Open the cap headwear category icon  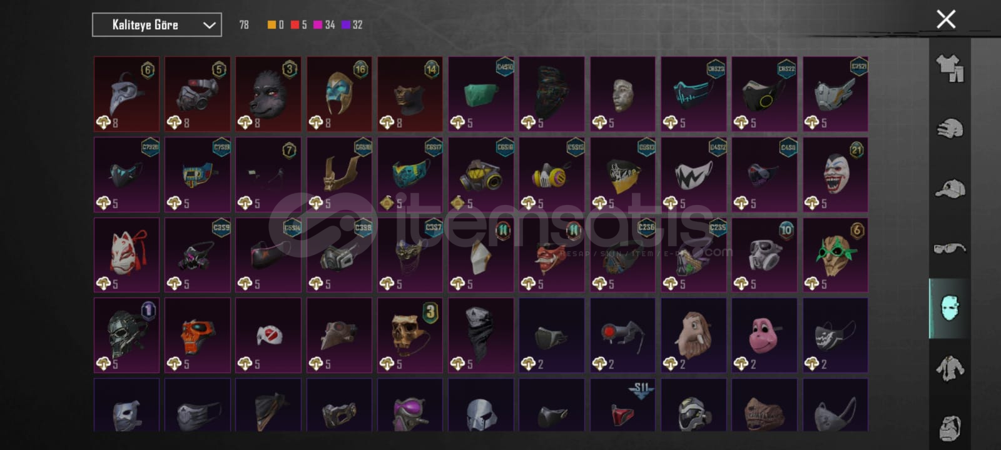coord(950,188)
